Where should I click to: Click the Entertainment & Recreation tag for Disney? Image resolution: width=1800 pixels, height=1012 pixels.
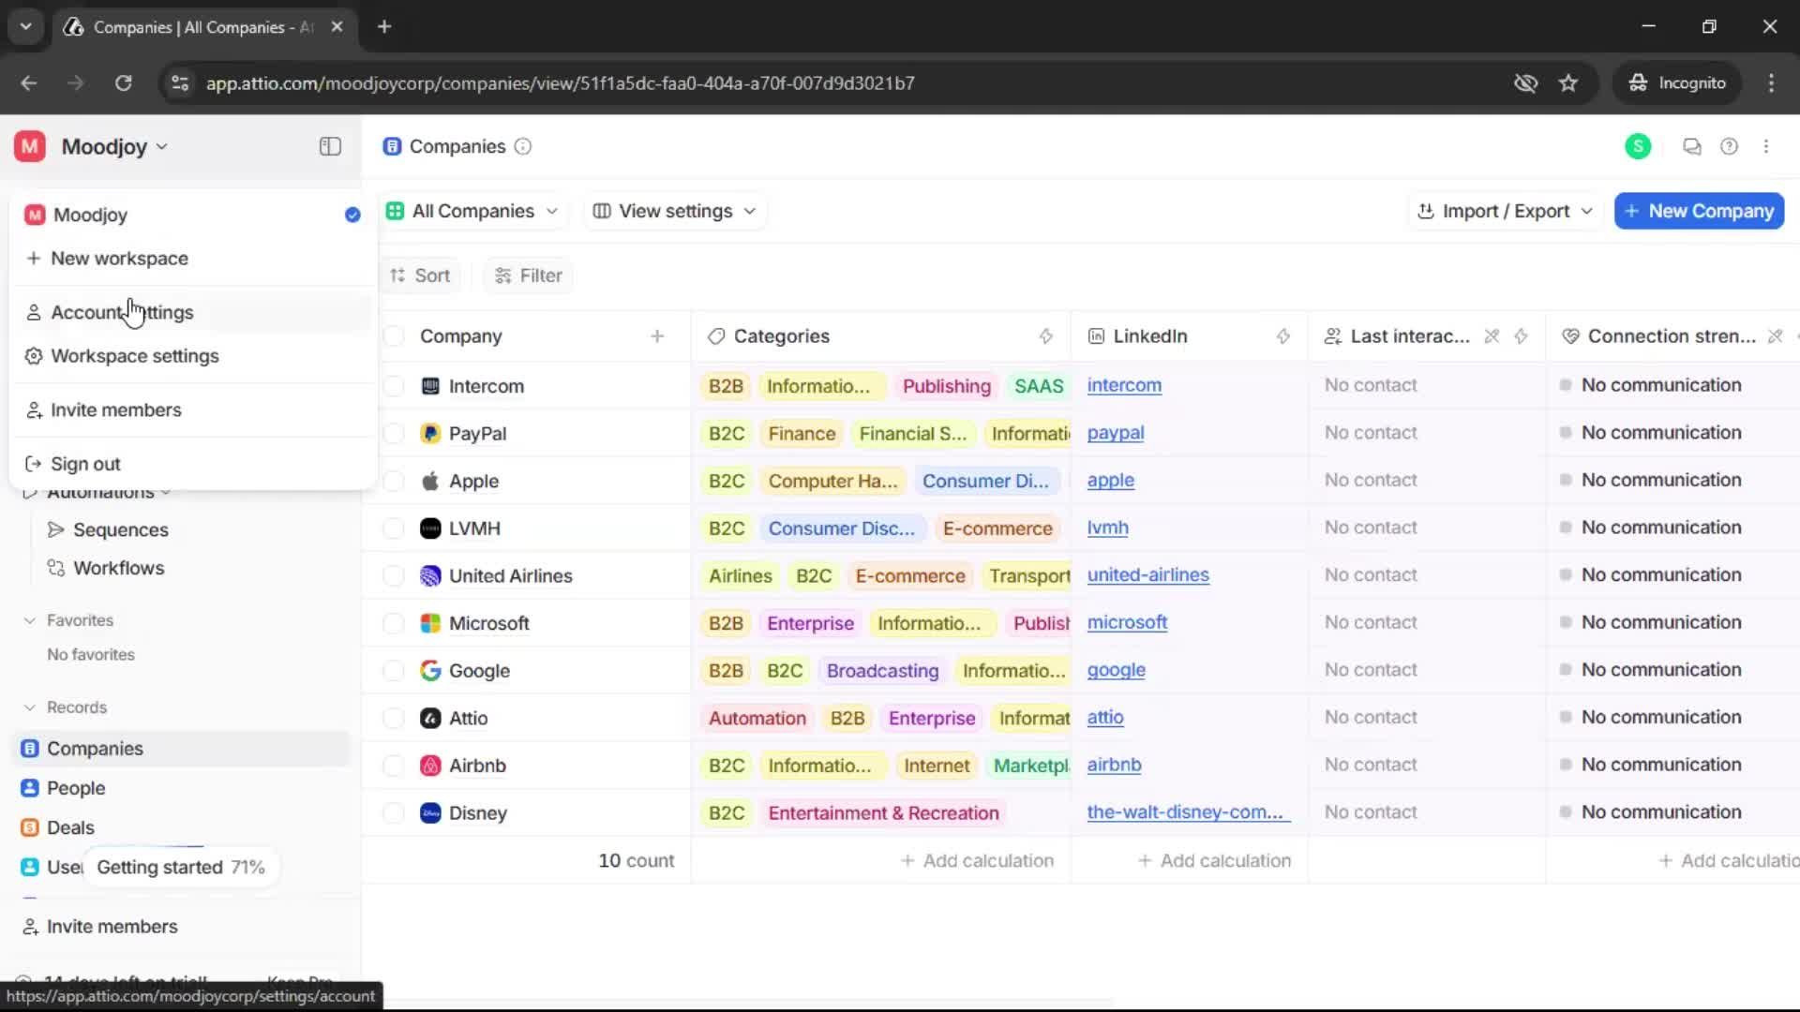[x=883, y=812]
